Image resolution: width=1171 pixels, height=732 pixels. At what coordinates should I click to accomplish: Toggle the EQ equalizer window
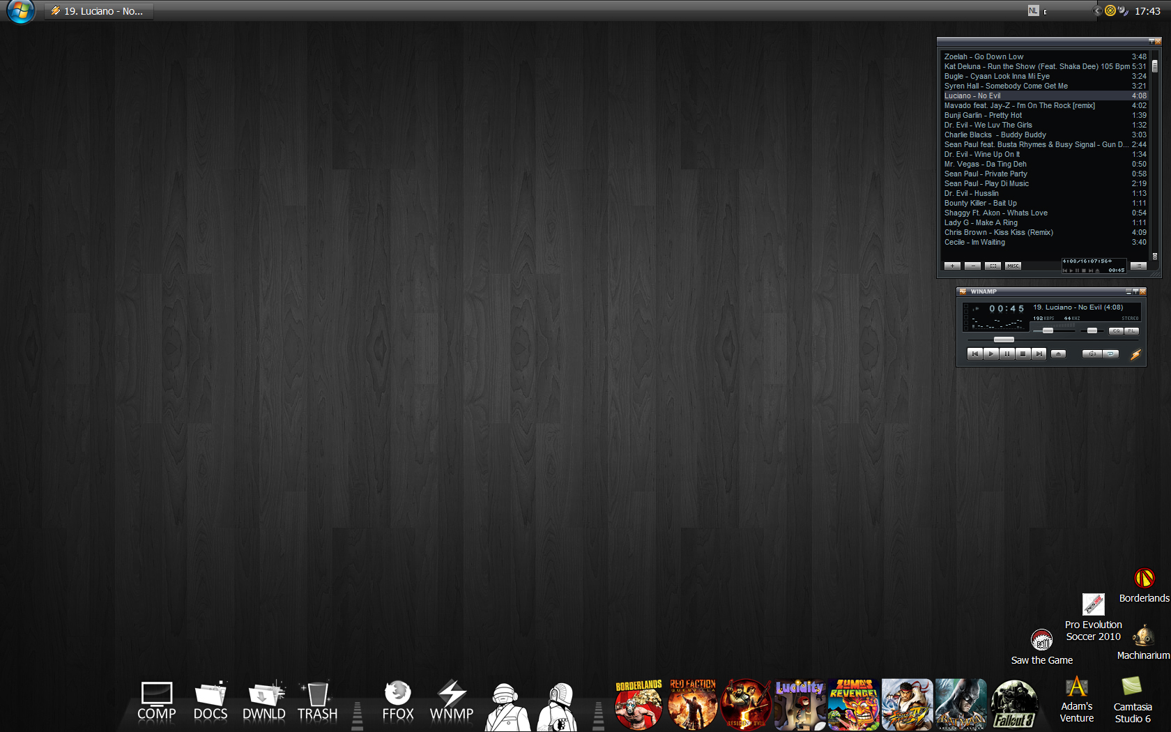[x=1116, y=331]
